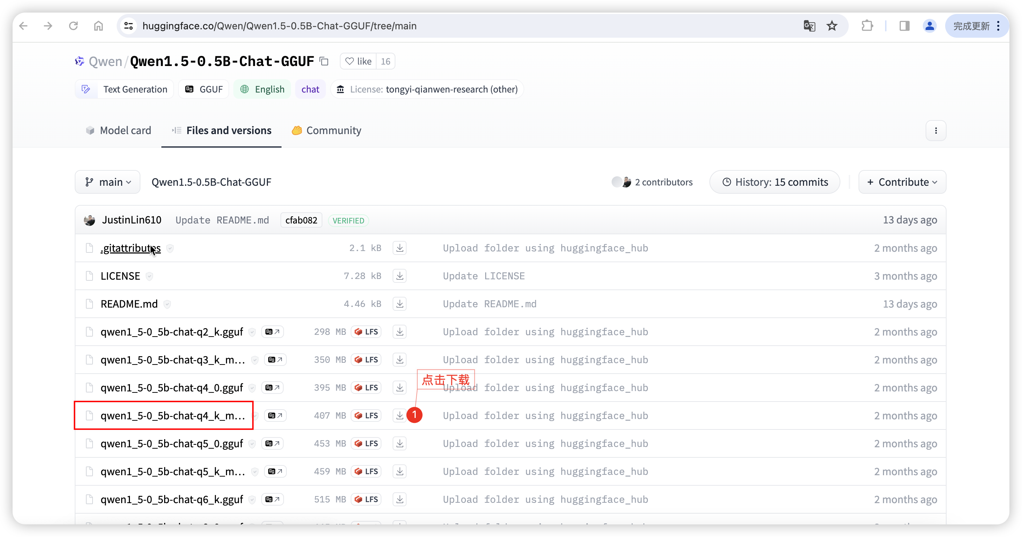
Task: Download qwen1_5-0_5b-chat-q4_k_m.gguf via download icon
Action: [400, 415]
